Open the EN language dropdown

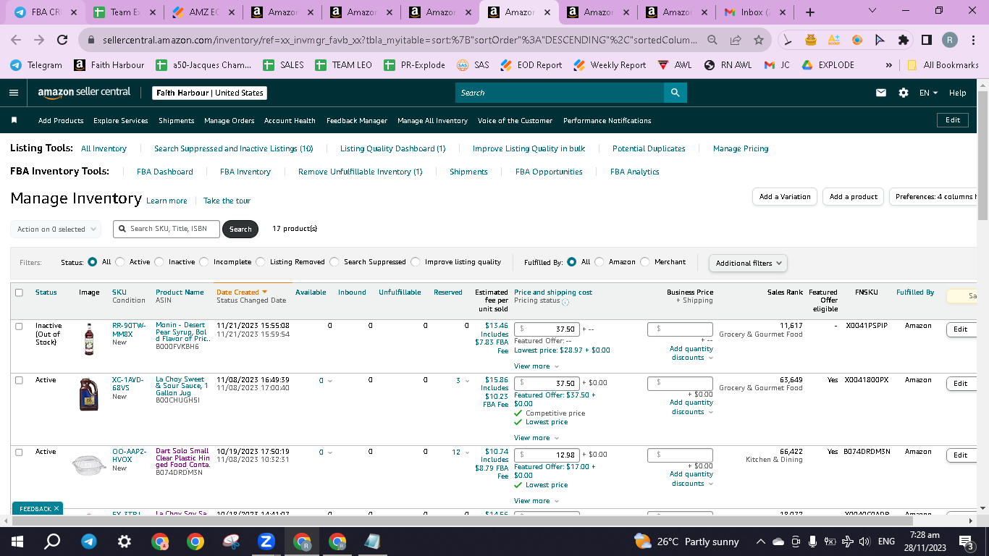[x=928, y=93]
